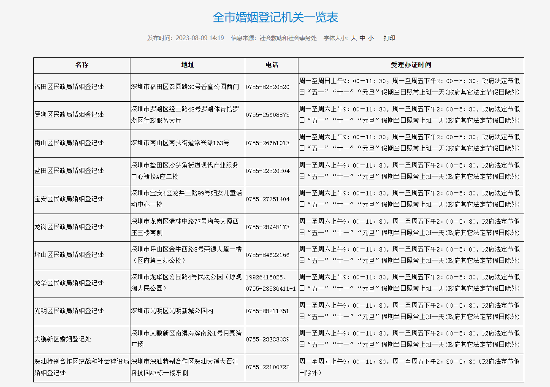550x387 pixels.
Task: Click phone number 19926415025
Action: [x=264, y=277]
